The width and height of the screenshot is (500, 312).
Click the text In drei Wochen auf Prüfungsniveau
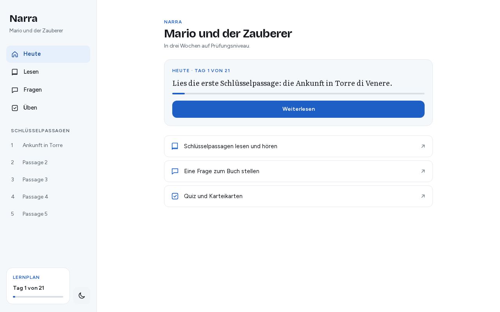point(207,46)
